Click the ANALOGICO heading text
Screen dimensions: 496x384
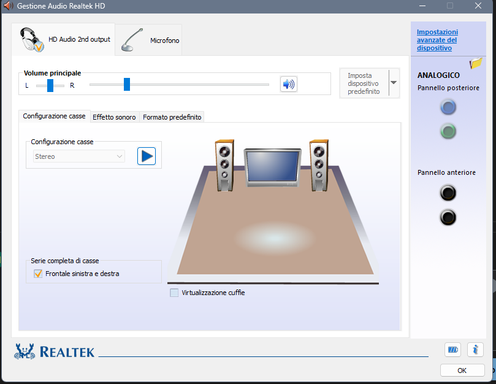[438, 75]
